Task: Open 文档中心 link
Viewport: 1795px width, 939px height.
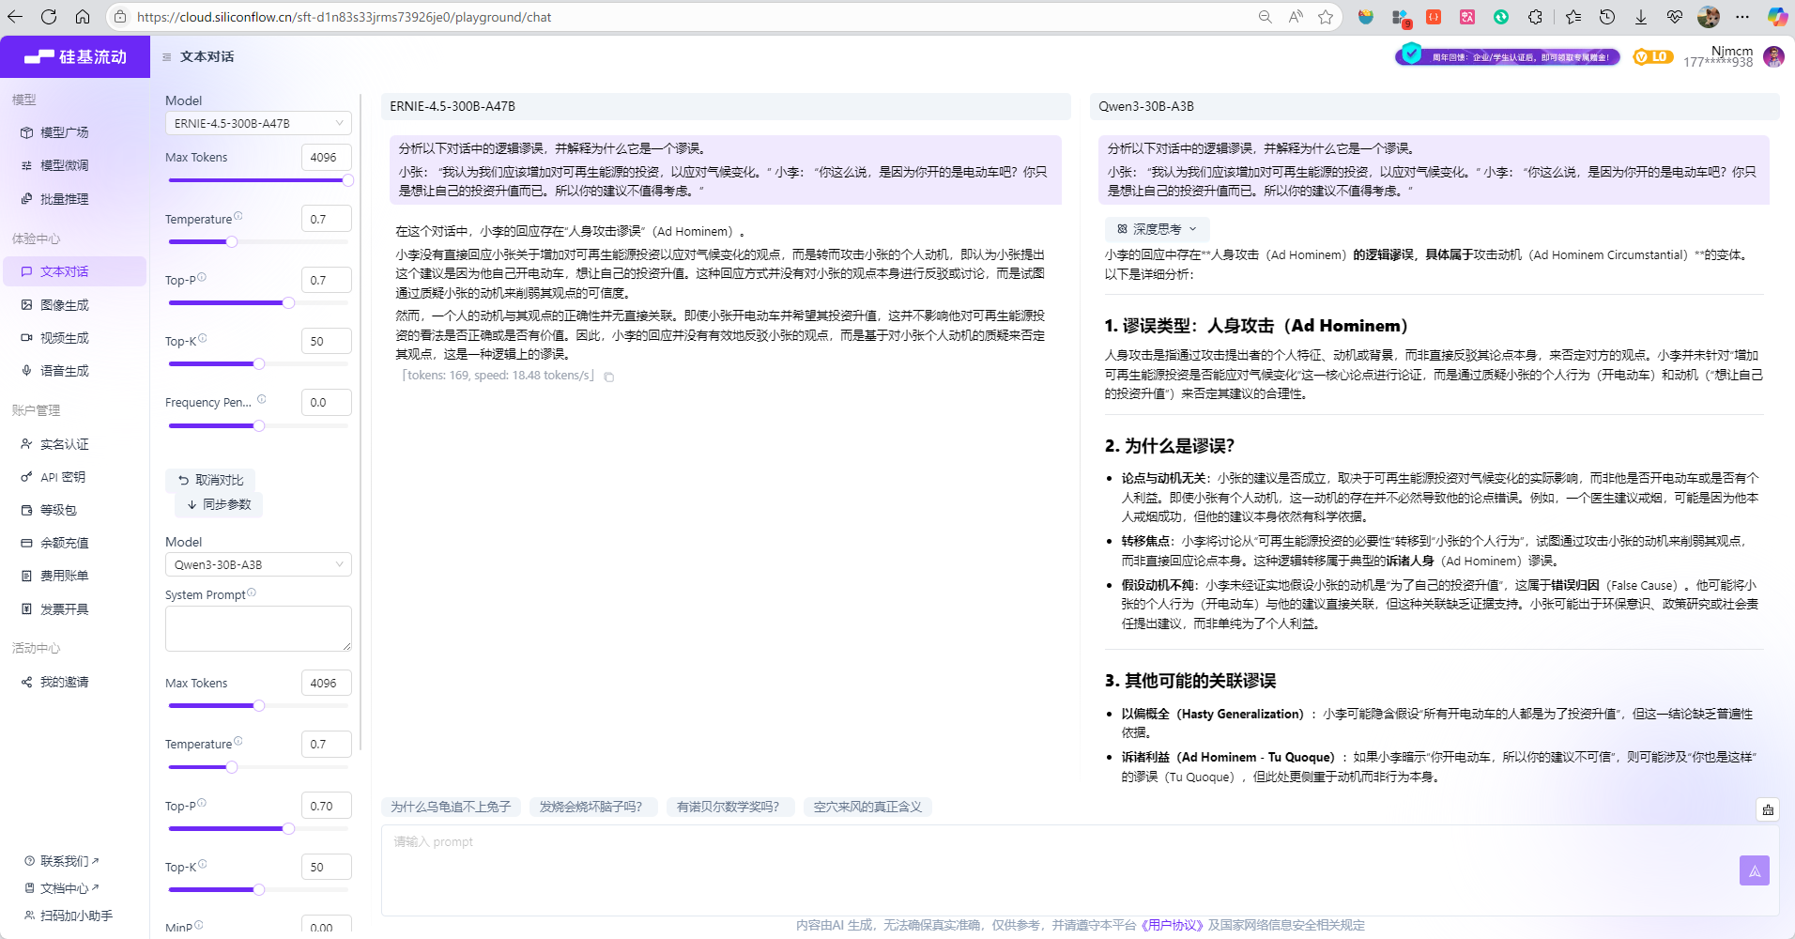Action: [x=62, y=888]
